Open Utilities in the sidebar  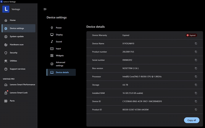tap(19, 61)
